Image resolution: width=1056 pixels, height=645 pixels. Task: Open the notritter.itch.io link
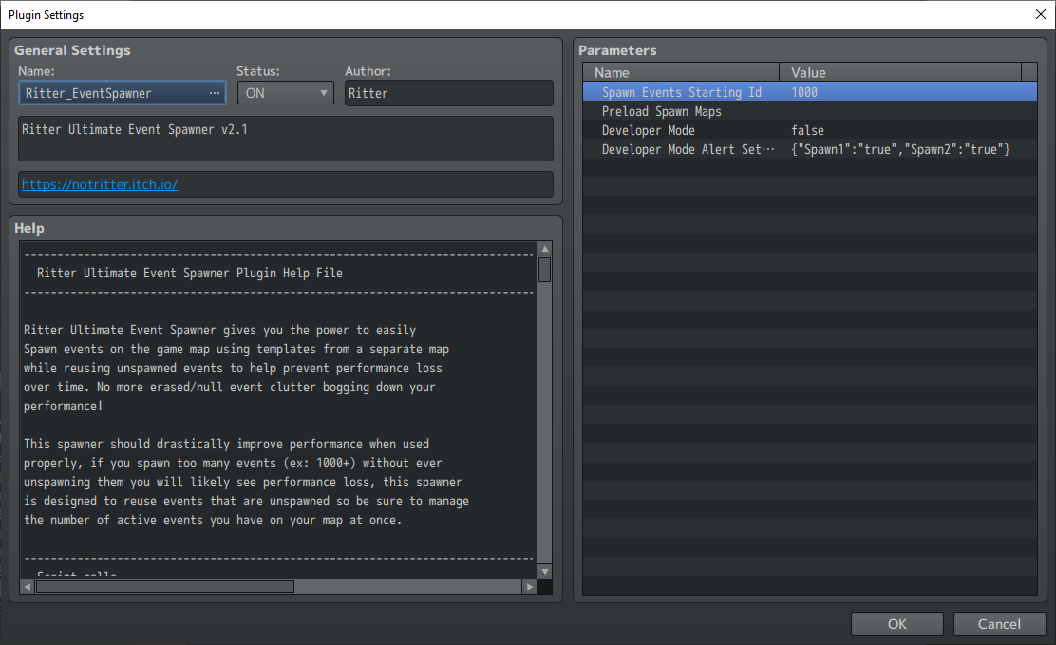[100, 184]
